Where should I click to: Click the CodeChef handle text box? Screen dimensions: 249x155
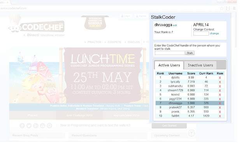(170, 53)
